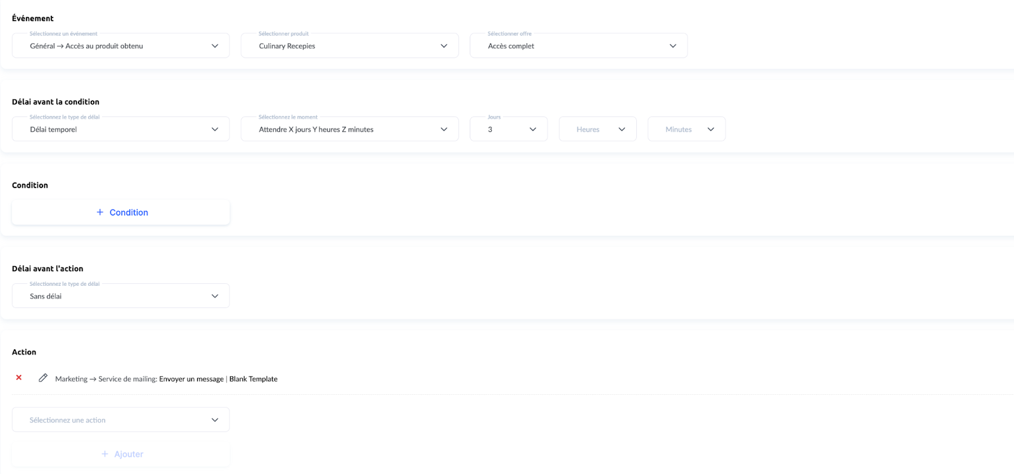Image resolution: width=1014 pixels, height=474 pixels.
Task: Click the Accès complet offer text
Action: tap(511, 46)
